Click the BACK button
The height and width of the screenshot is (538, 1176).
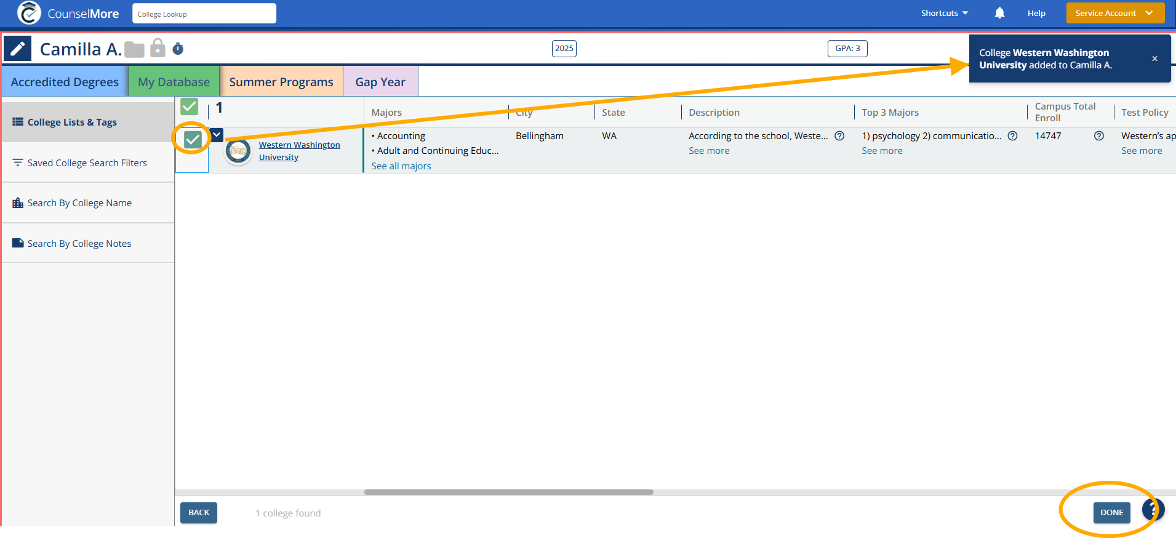(x=199, y=513)
